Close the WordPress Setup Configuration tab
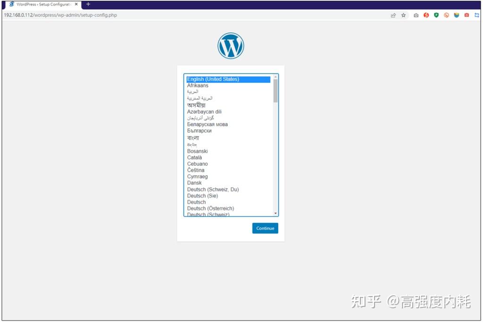Screen dimensions: 483x322 pos(76,4)
